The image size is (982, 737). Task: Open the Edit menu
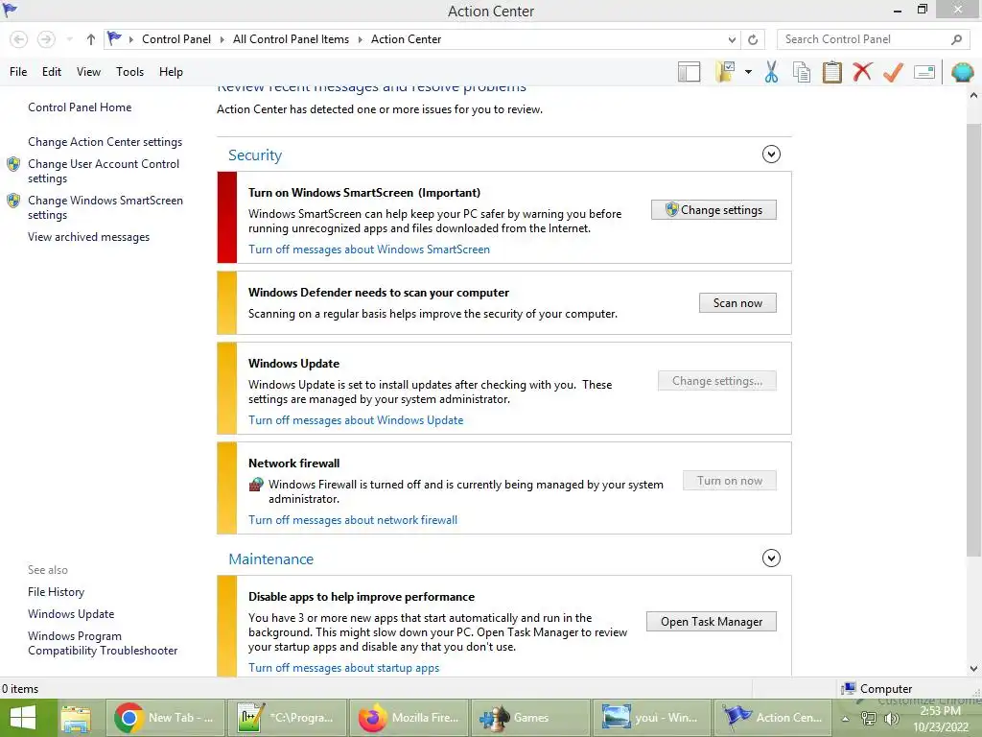(x=52, y=72)
